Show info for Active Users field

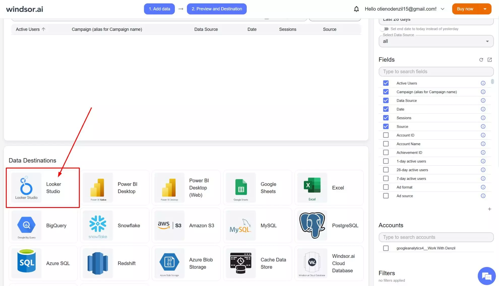(483, 83)
